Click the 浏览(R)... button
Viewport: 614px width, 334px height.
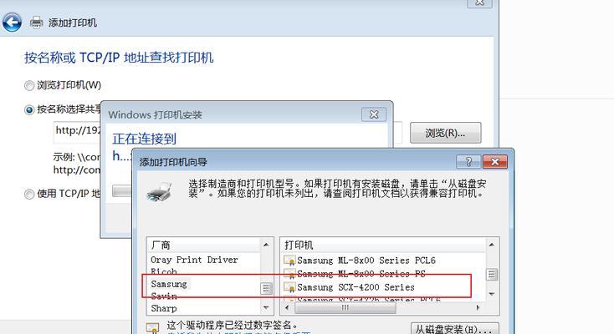point(445,133)
